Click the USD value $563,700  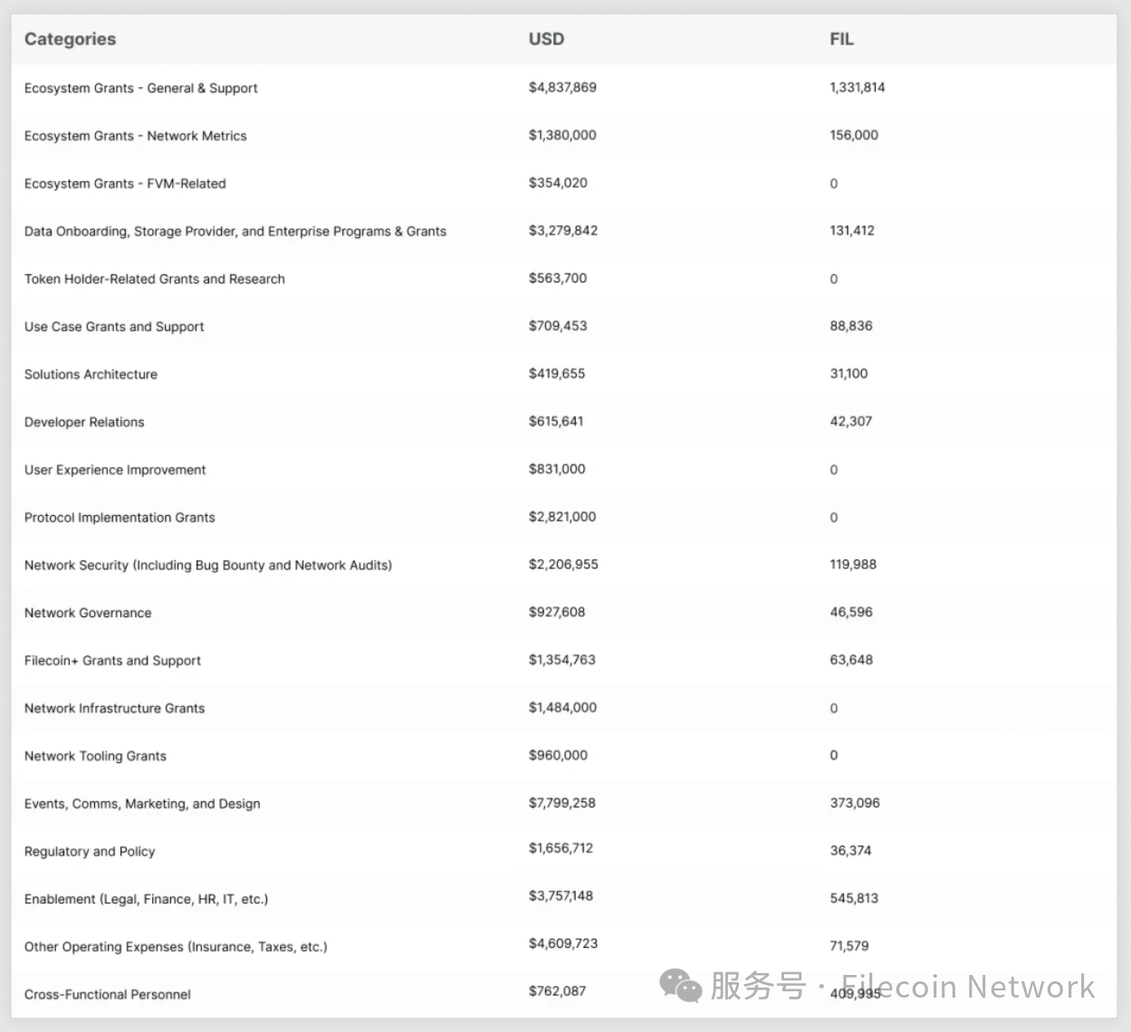pyautogui.click(x=558, y=278)
